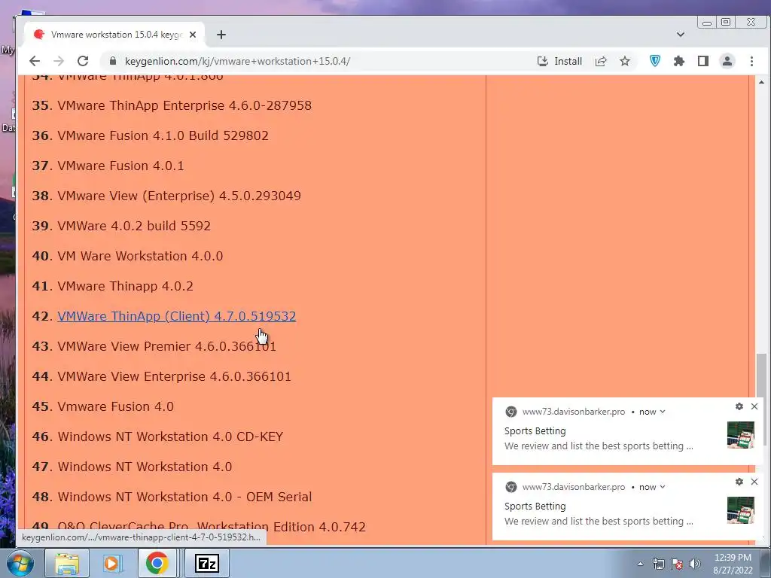
Task: Close the upper Sports Betting notification
Action: click(x=754, y=406)
